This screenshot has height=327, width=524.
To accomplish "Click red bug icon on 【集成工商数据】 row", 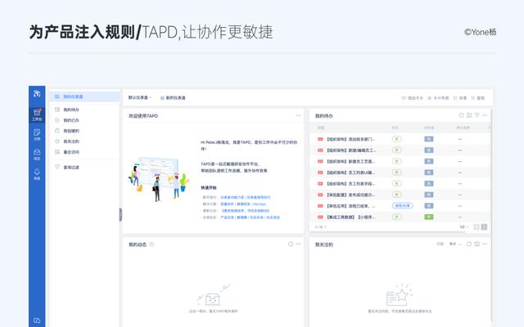I will point(320,217).
